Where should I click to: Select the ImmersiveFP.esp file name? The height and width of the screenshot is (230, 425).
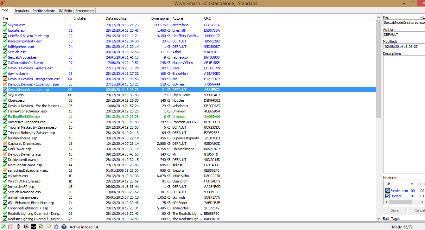coord(21,187)
